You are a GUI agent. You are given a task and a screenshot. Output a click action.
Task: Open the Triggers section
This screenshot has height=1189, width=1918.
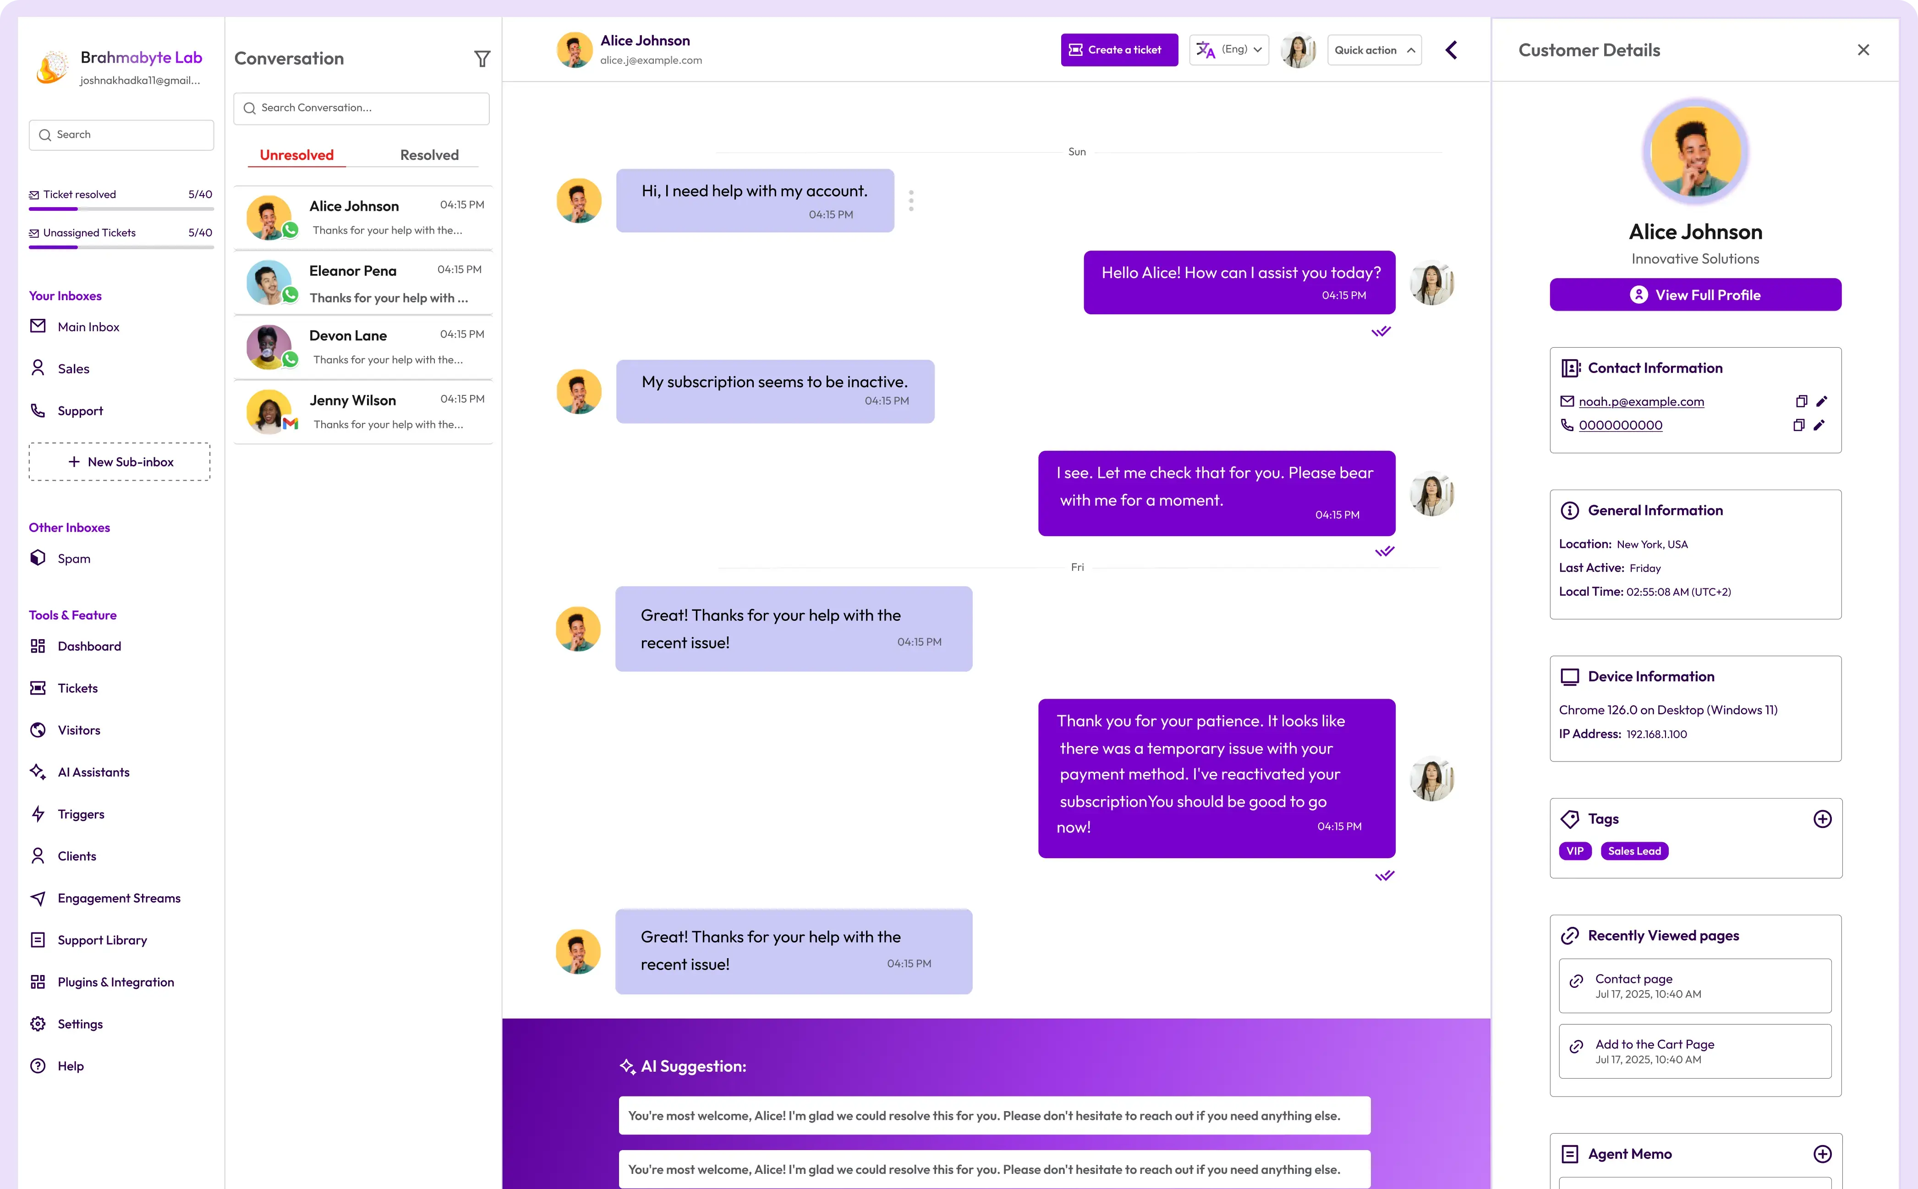pyautogui.click(x=80, y=814)
